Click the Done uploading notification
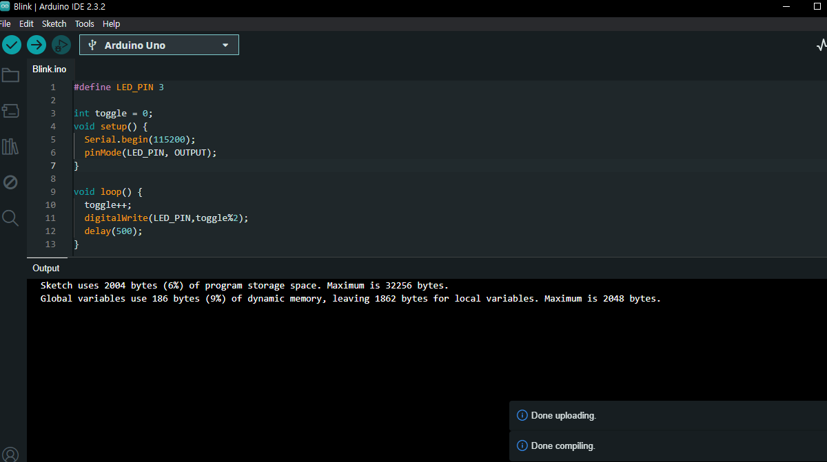The height and width of the screenshot is (462, 827). point(668,416)
